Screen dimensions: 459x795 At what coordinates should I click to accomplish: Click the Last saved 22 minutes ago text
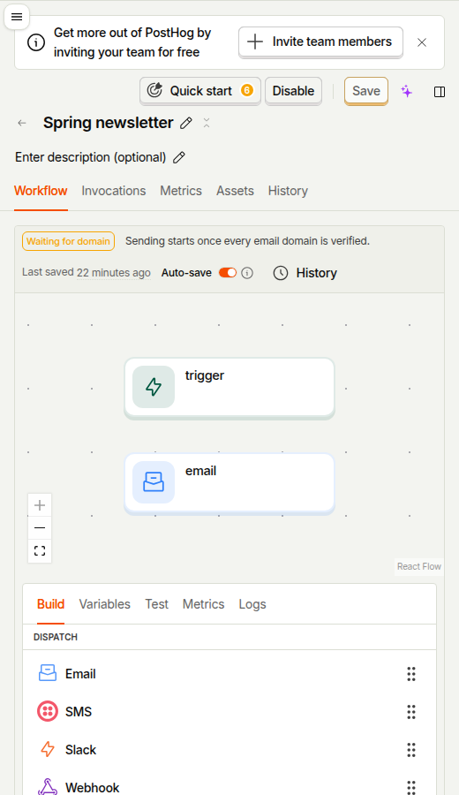pyautogui.click(x=87, y=273)
